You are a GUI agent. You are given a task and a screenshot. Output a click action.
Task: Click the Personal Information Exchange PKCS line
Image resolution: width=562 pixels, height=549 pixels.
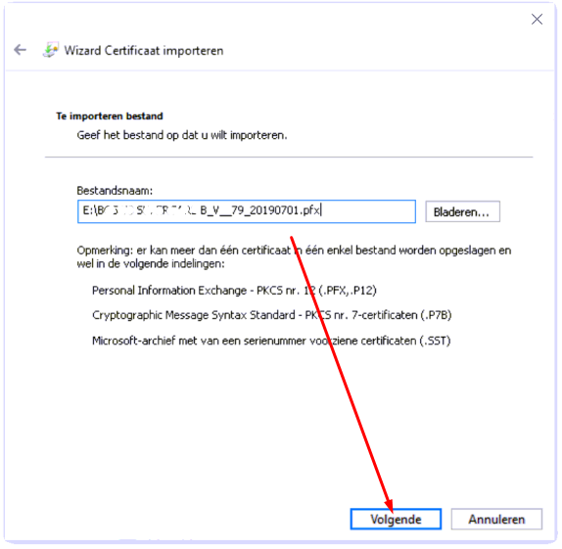[x=234, y=291]
